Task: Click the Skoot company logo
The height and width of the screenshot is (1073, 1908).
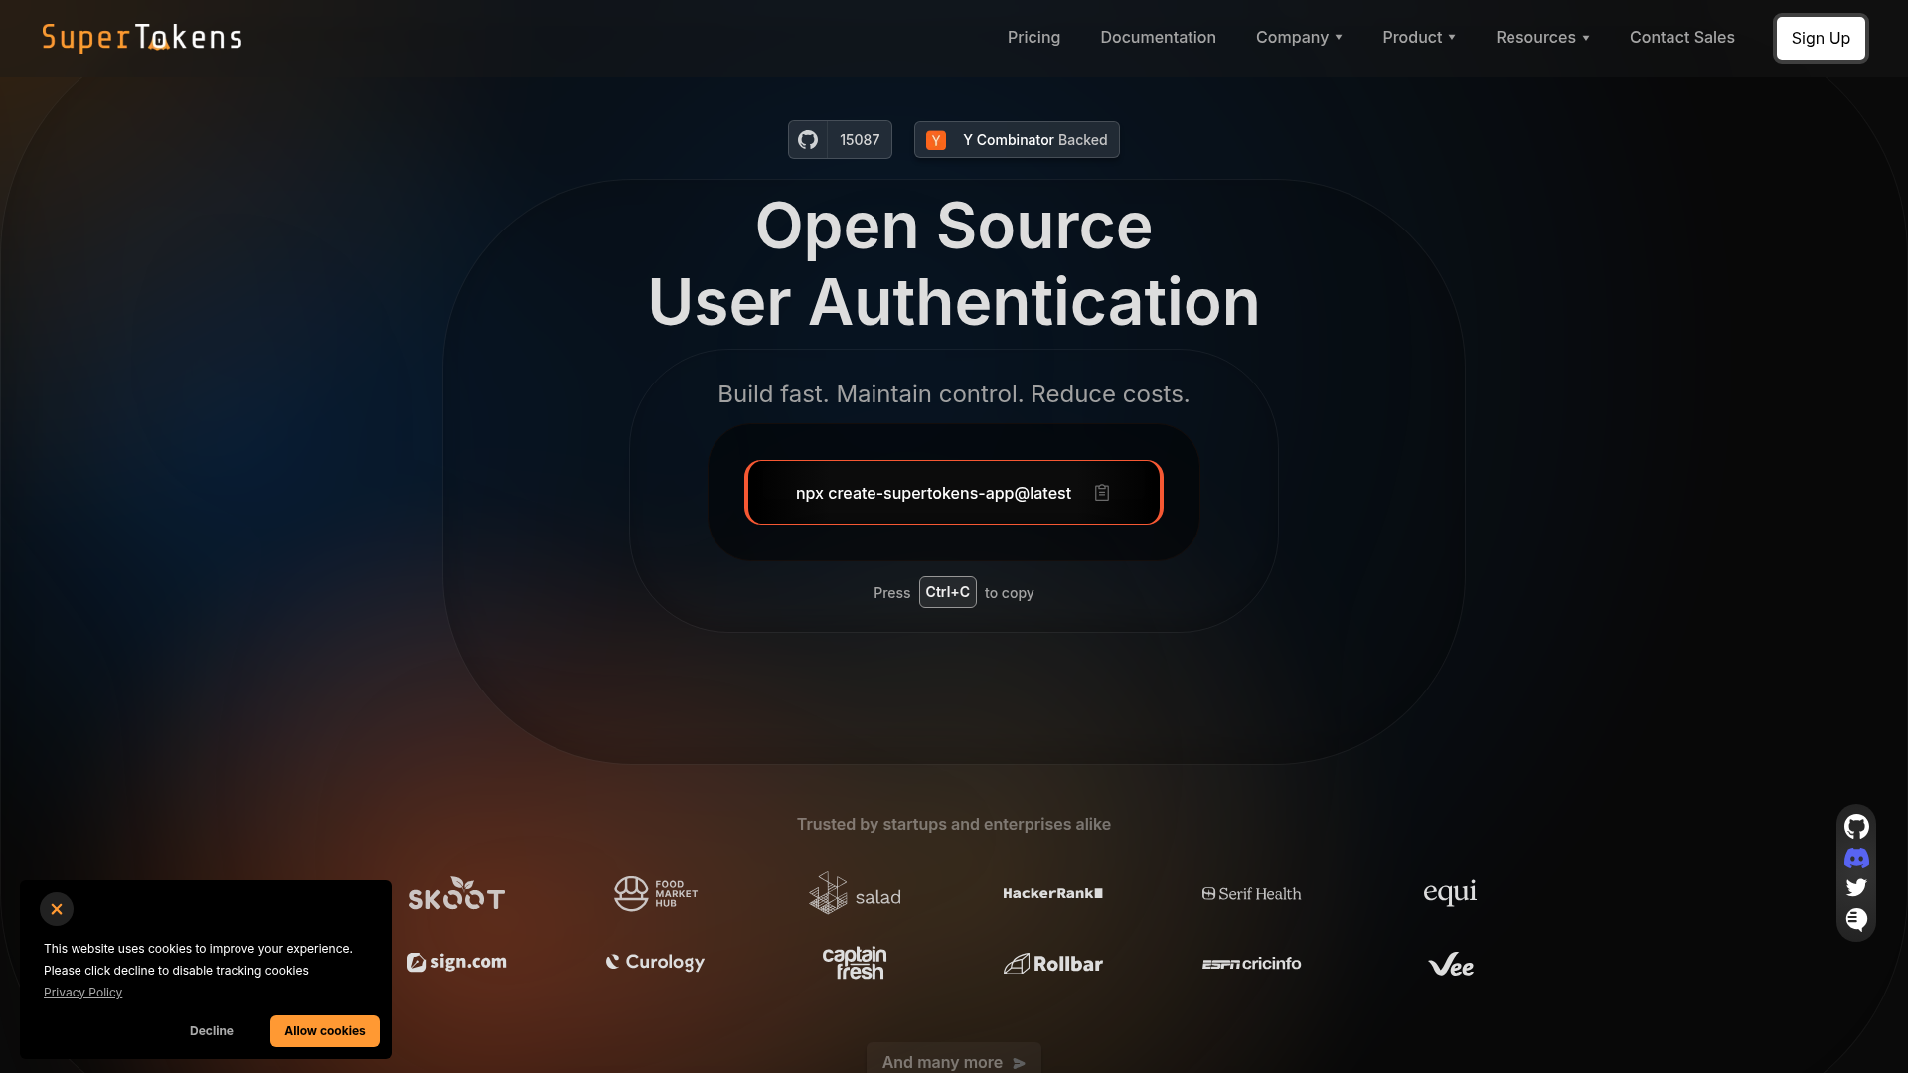Action: coord(457,894)
